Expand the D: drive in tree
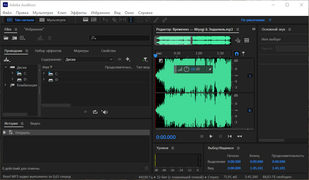This screenshot has width=309, height=180. pyautogui.click(x=12, y=79)
